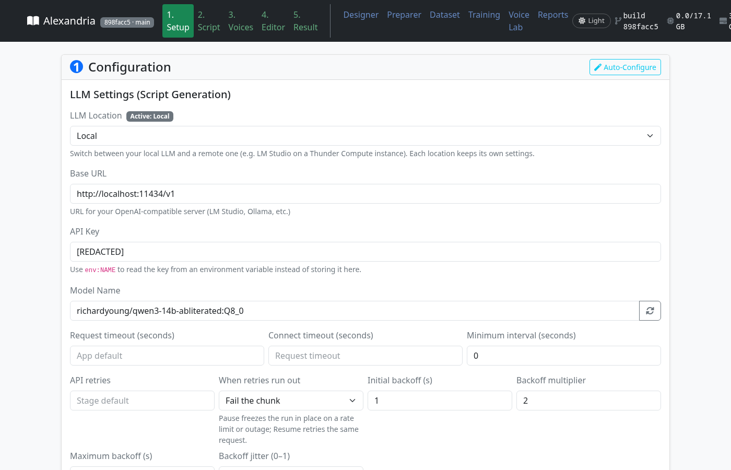731x470 pixels.
Task: Open the 'When retries run out' dropdown
Action: (291, 401)
